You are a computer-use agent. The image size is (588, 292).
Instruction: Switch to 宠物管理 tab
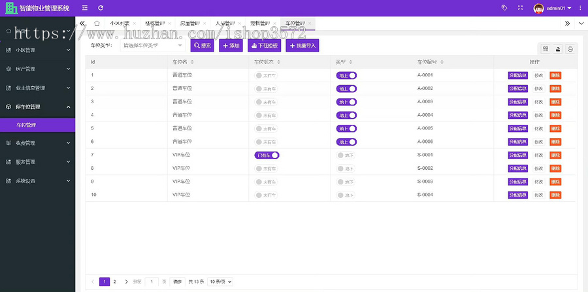click(260, 24)
